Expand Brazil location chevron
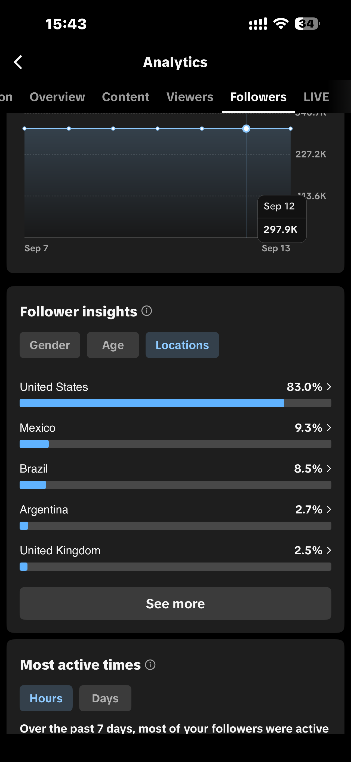 click(x=329, y=468)
